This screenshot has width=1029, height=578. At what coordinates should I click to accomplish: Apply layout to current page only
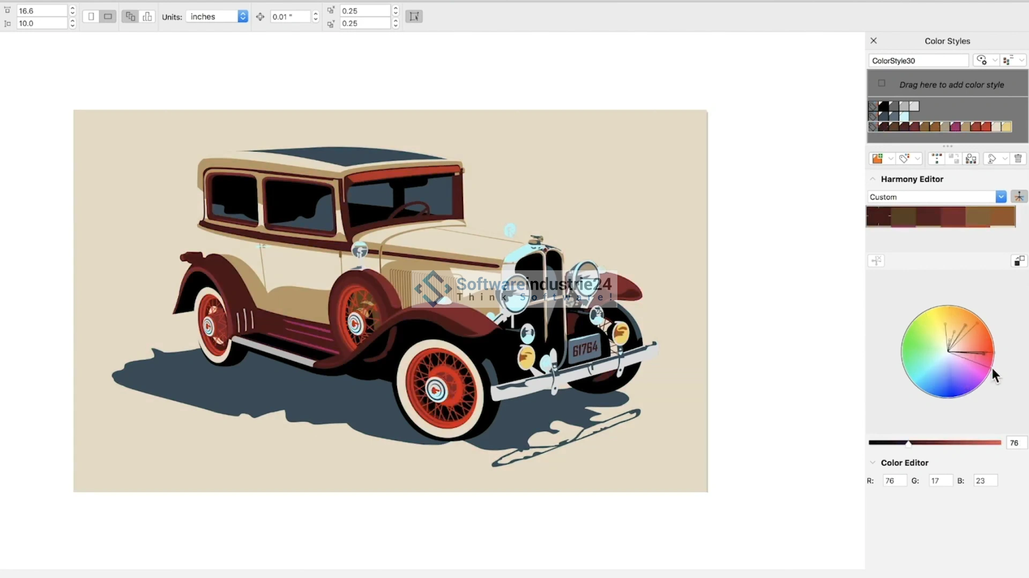point(147,17)
